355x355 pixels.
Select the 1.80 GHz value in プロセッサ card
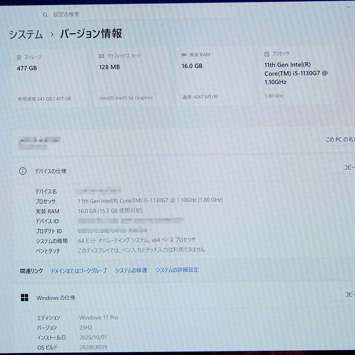(x=274, y=96)
